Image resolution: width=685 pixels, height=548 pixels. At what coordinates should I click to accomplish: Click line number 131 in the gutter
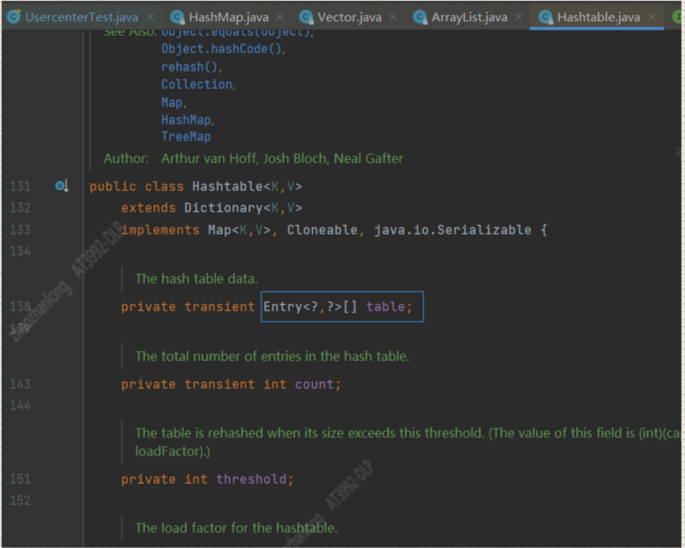pyautogui.click(x=20, y=186)
